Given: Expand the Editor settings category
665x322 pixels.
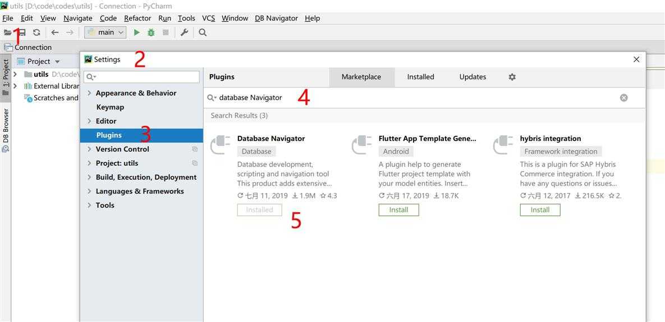Looking at the screenshot, I should [89, 121].
